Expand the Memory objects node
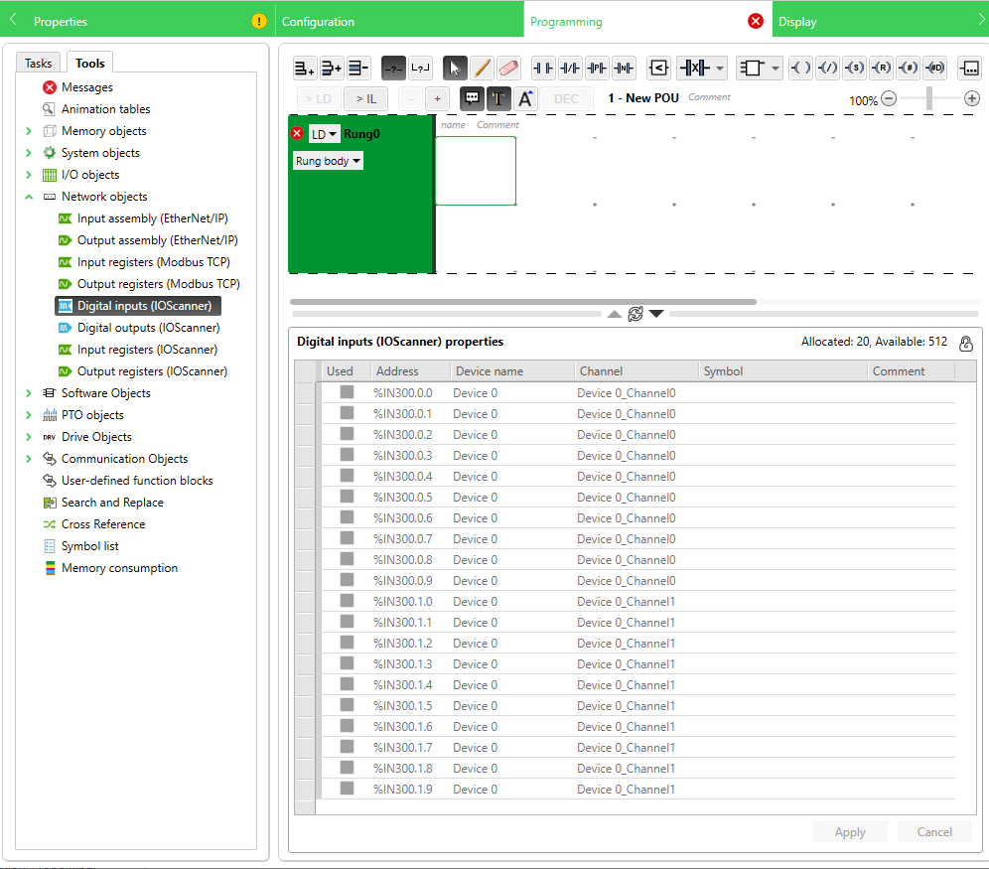This screenshot has height=869, width=989. click(x=29, y=131)
